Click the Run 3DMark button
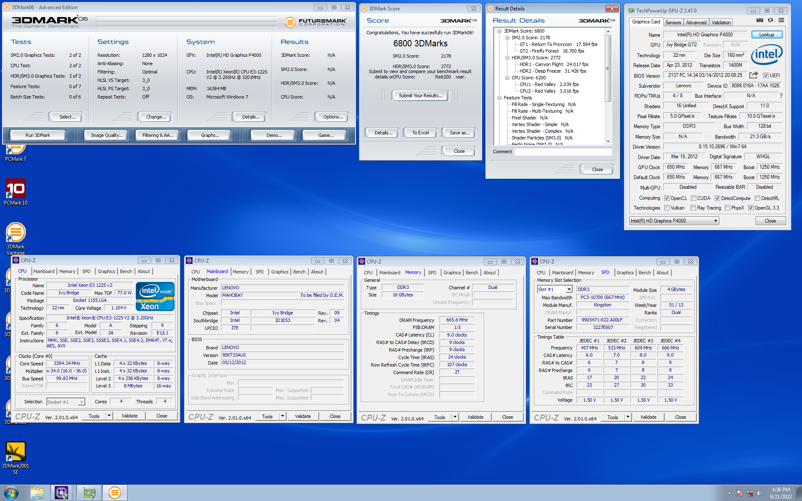Screen dimensions: 802x501 [x=38, y=135]
